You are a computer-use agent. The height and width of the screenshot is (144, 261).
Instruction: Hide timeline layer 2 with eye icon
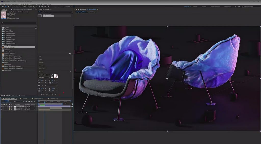pyautogui.click(x=2, y=108)
